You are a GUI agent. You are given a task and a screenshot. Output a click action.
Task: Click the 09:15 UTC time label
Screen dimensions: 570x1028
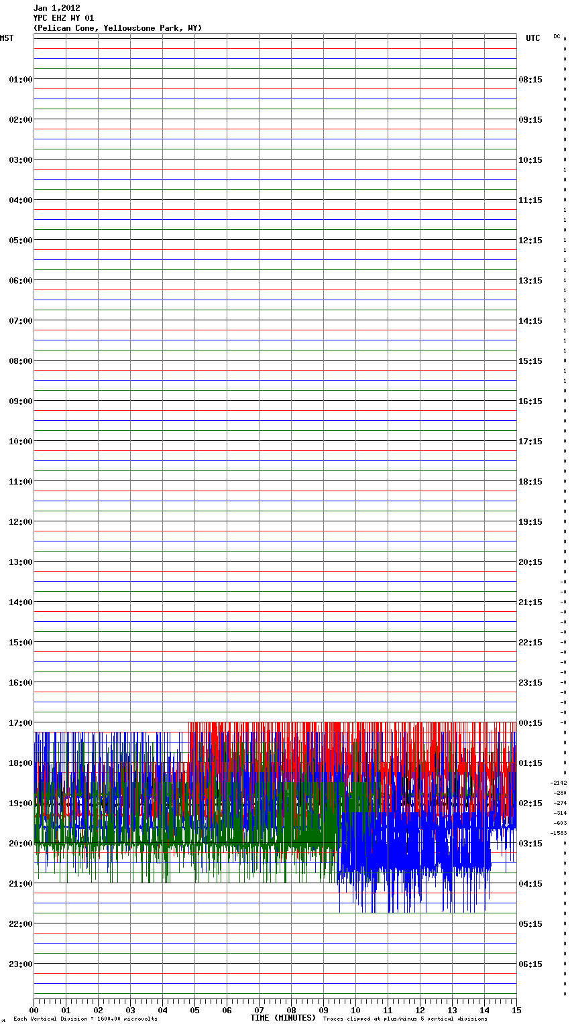coord(530,120)
